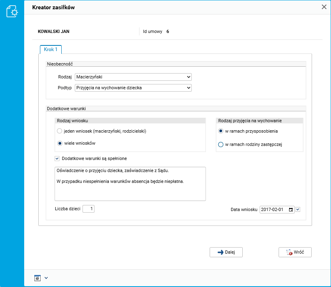This screenshot has width=331, height=287.
Task: Expand the footer settings dropdown arrow
Action: click(46, 278)
